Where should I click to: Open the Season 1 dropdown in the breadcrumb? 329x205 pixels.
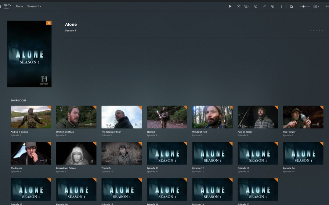[34, 6]
